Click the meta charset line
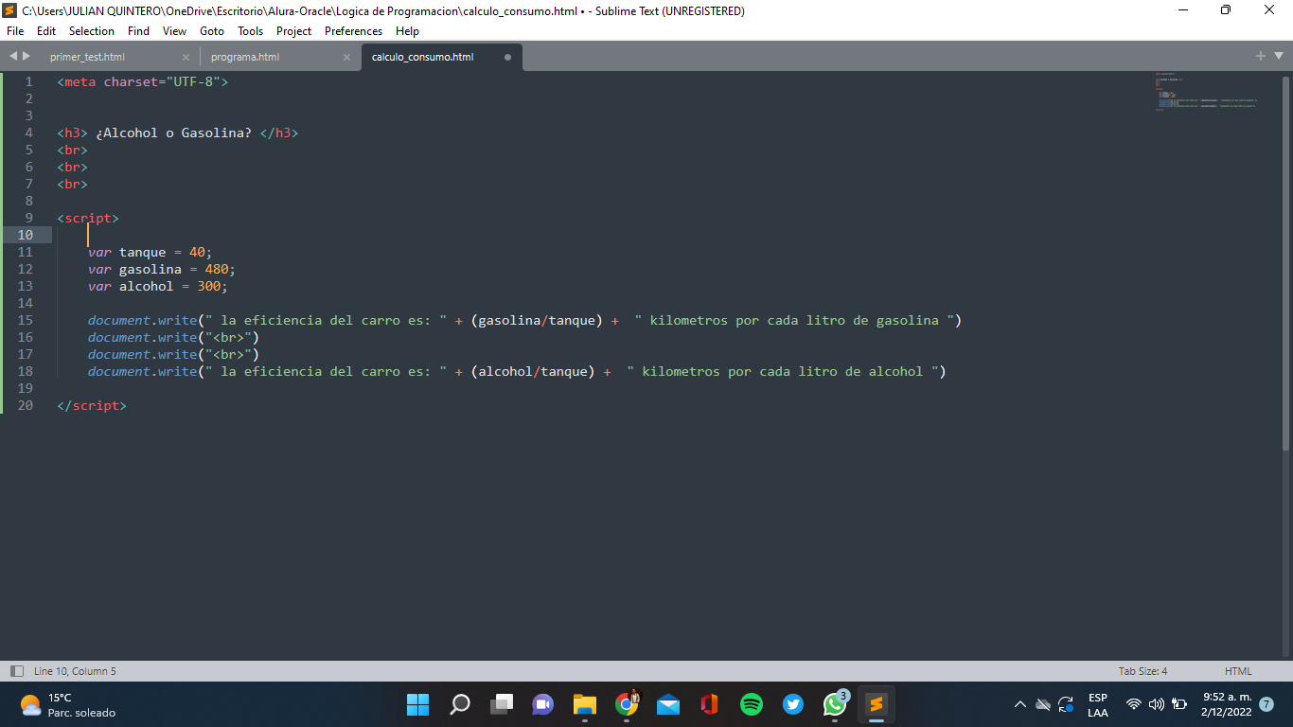This screenshot has height=727, width=1293. [x=143, y=81]
